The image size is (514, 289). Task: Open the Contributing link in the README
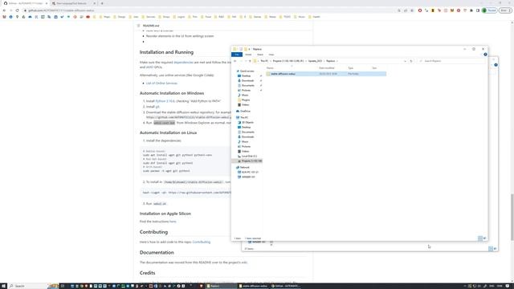point(202,242)
